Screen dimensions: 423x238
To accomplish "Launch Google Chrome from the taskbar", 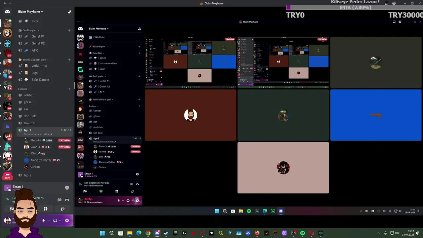I will [148, 233].
